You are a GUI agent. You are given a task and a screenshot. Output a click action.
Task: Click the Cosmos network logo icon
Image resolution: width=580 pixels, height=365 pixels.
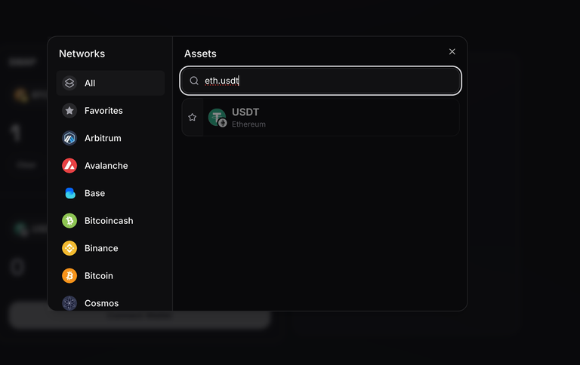click(69, 303)
